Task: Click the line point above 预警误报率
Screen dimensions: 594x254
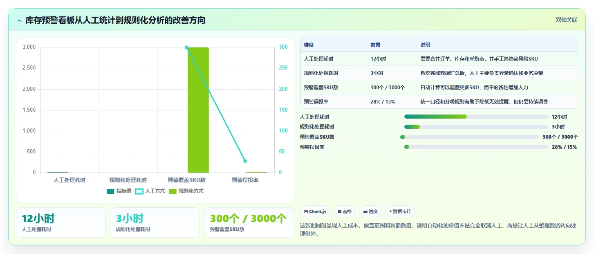Action: tap(245, 161)
